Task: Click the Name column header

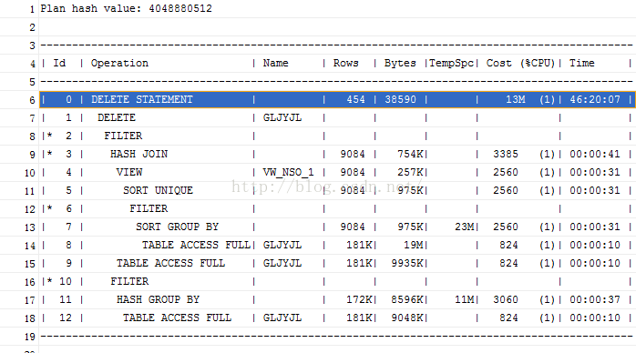Action: 275,63
